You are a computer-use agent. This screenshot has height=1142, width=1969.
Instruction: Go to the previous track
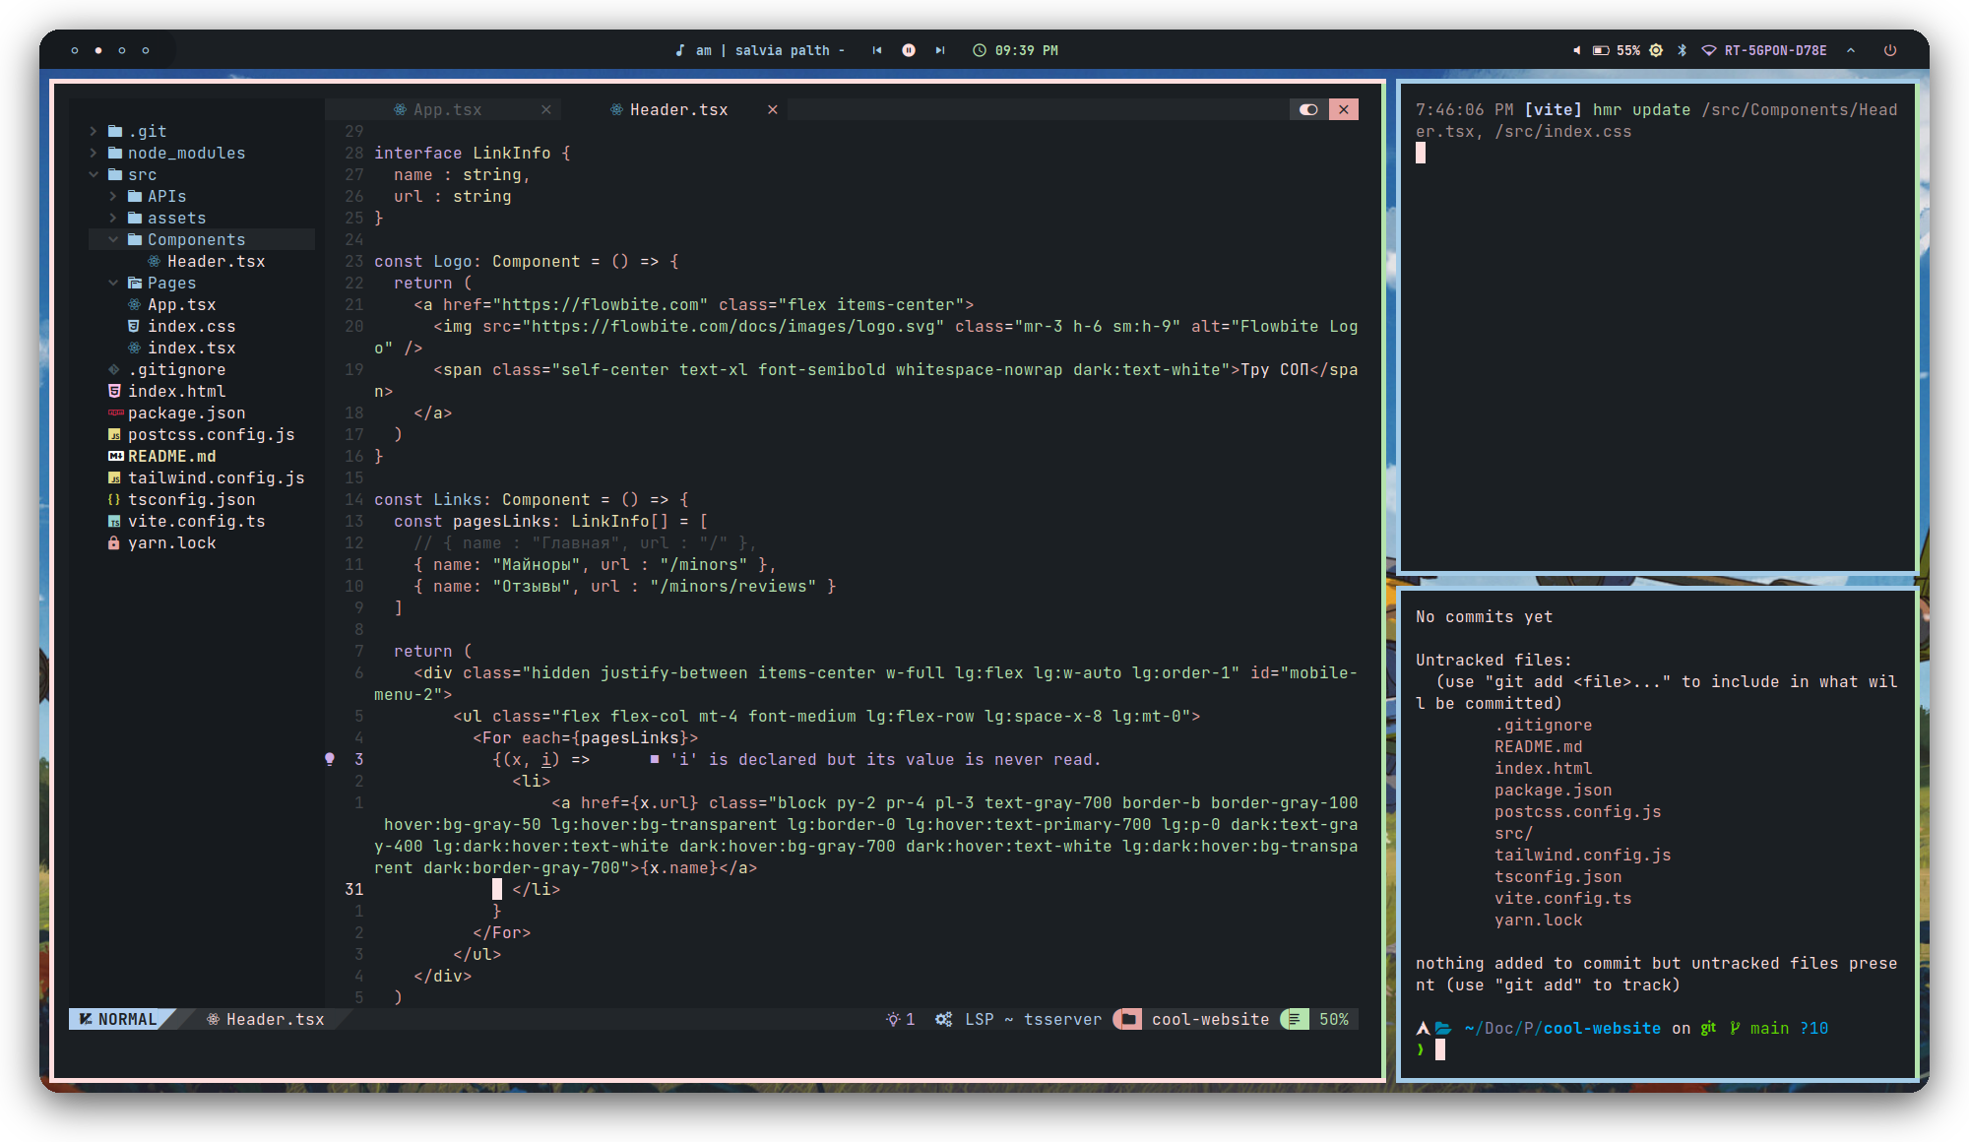pyautogui.click(x=877, y=50)
